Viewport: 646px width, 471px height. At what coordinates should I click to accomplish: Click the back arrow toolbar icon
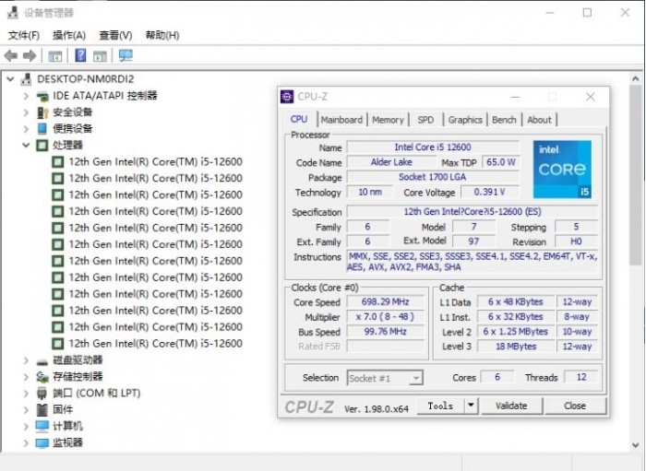12,56
